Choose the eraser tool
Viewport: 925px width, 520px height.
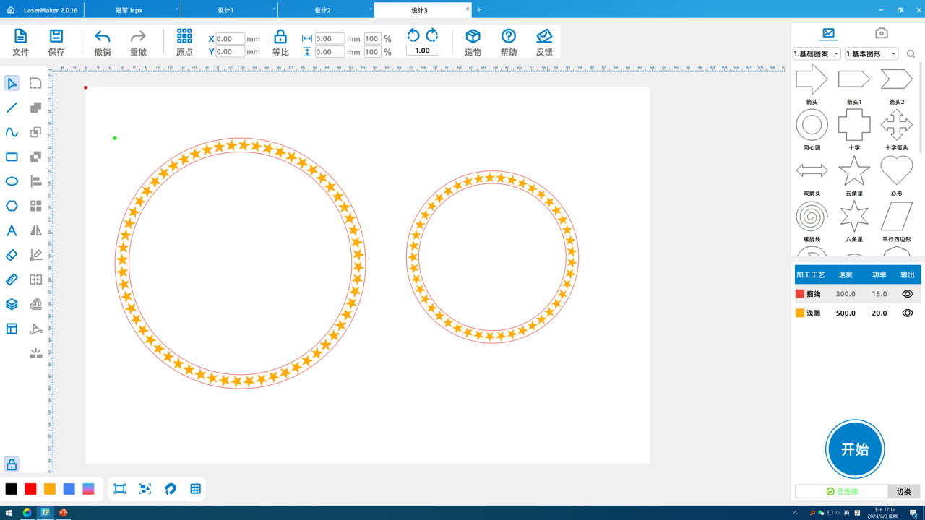tap(12, 255)
